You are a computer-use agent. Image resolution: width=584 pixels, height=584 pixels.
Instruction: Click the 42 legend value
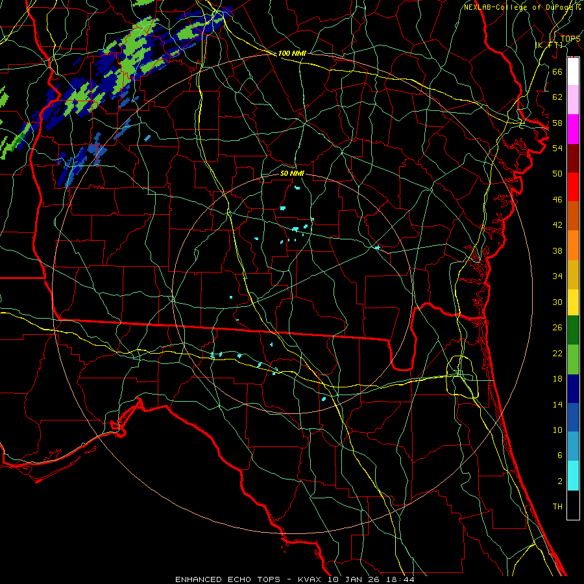pos(557,225)
